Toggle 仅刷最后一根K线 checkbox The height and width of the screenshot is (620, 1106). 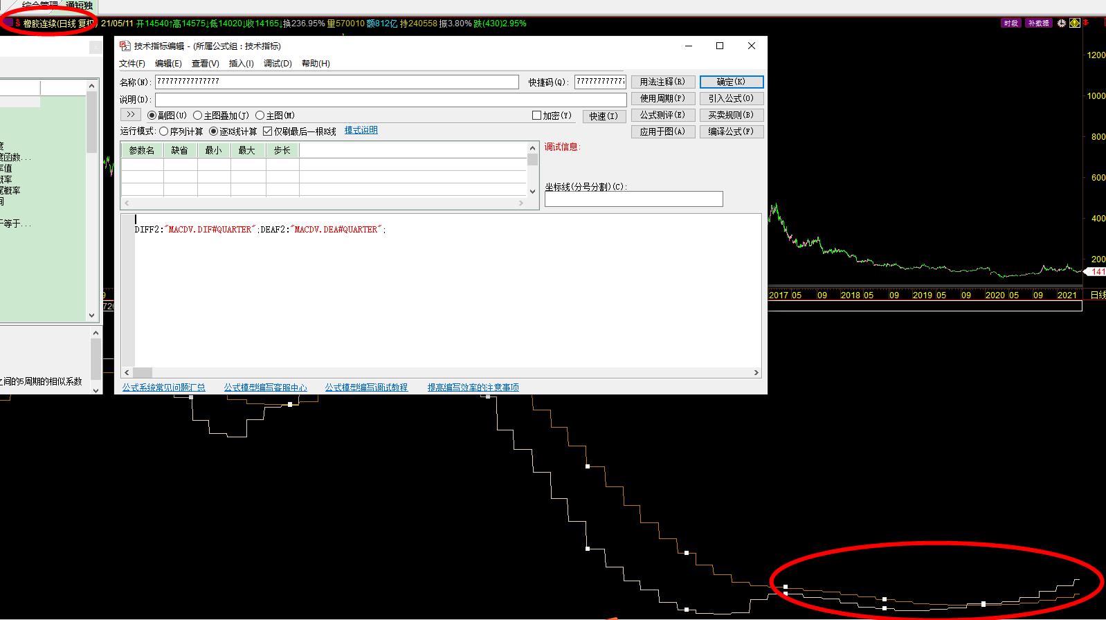click(x=300, y=131)
